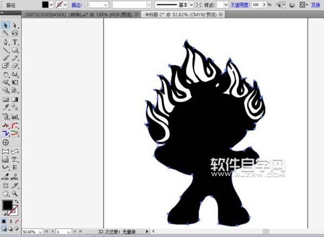
Task: Click the black fill swatch in tools panel
Action: pyautogui.click(x=7, y=205)
